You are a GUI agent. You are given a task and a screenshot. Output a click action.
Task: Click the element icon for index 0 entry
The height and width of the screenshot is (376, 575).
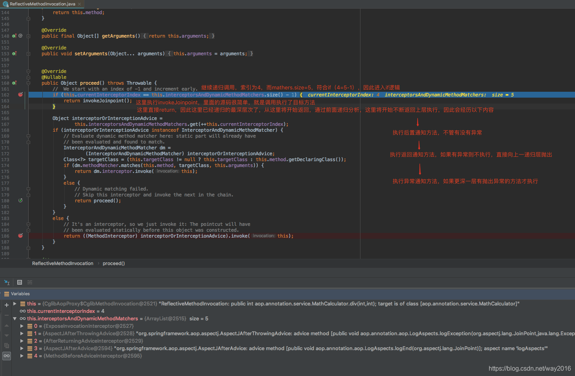coord(30,326)
